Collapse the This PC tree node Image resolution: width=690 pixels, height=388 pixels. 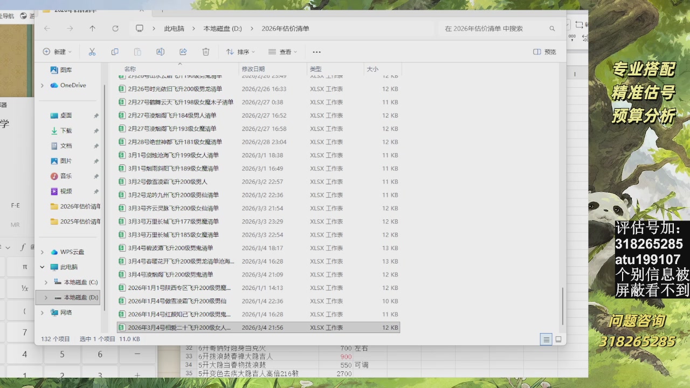tap(42, 267)
